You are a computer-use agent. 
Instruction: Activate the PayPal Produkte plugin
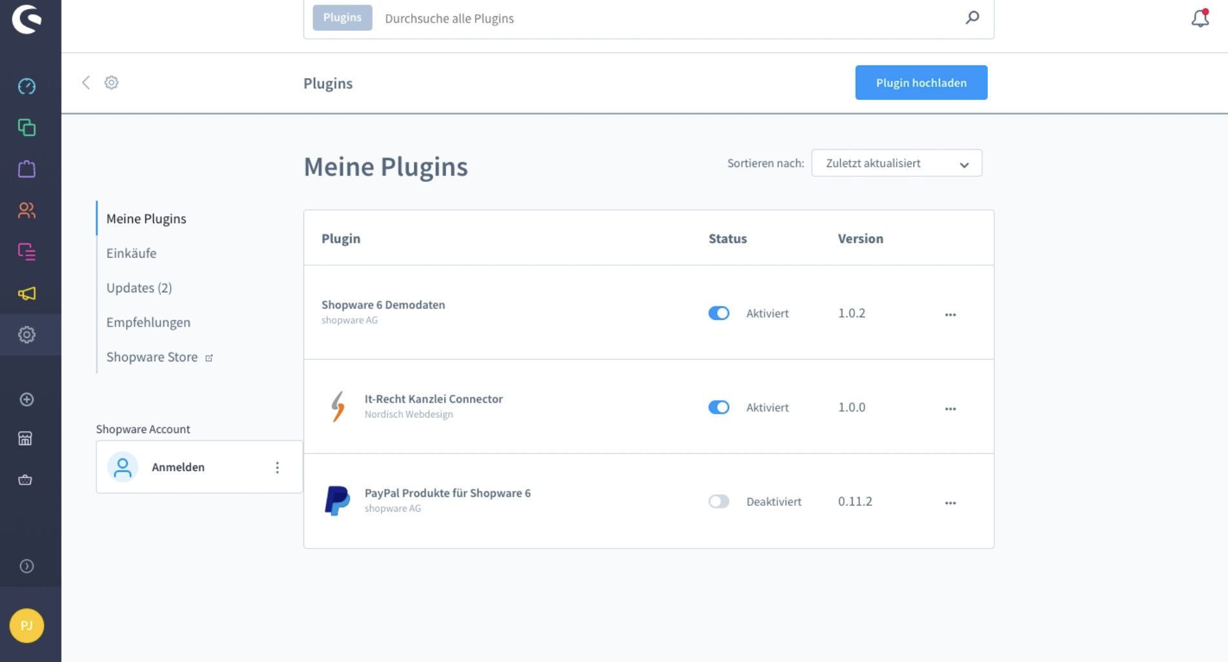pyautogui.click(x=719, y=501)
